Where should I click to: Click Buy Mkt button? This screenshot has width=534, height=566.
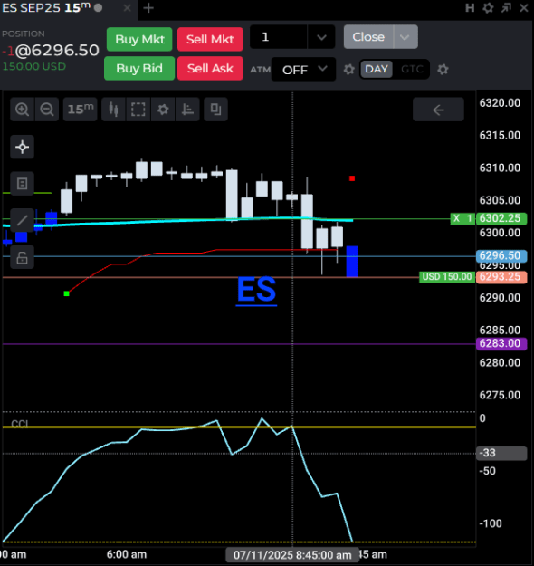tap(139, 39)
